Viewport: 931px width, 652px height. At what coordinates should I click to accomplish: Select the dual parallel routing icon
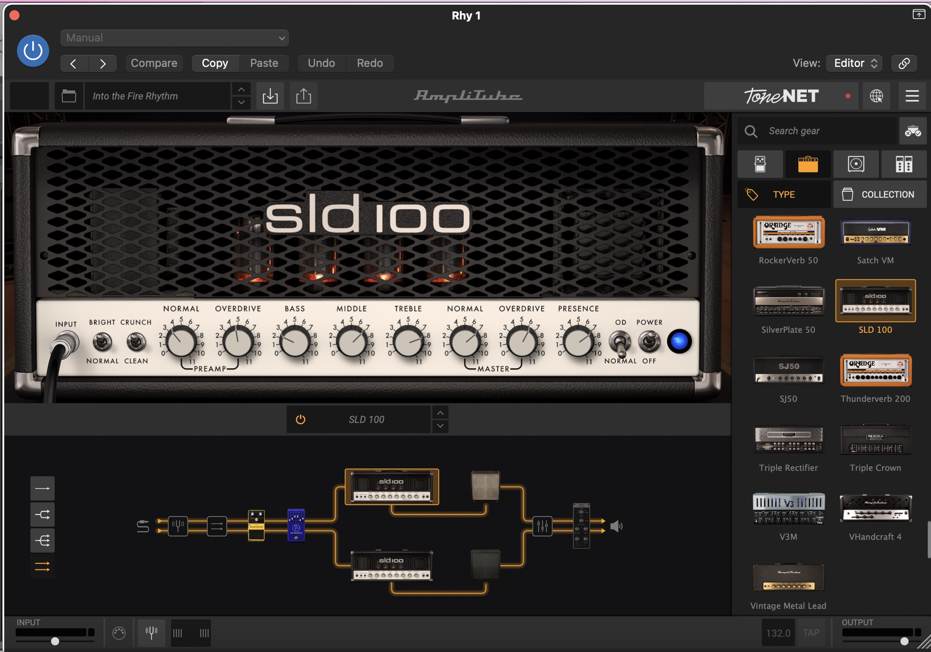[x=42, y=566]
